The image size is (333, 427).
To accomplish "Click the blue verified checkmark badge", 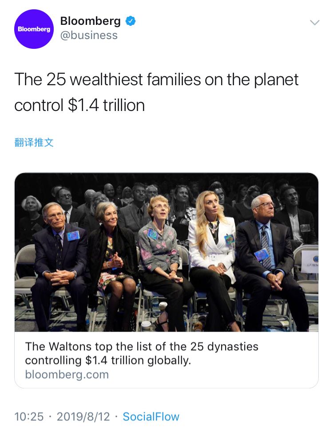I will point(130,20).
